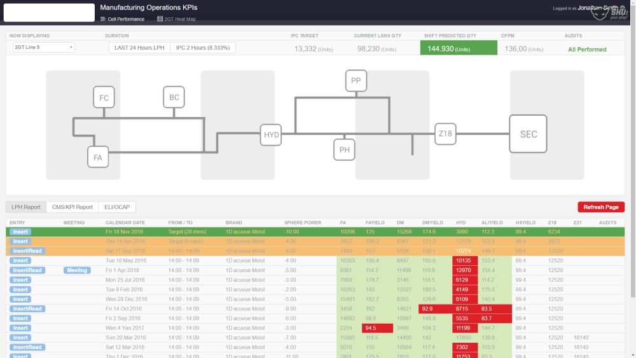Select Cell Performance in the header

coord(123,19)
